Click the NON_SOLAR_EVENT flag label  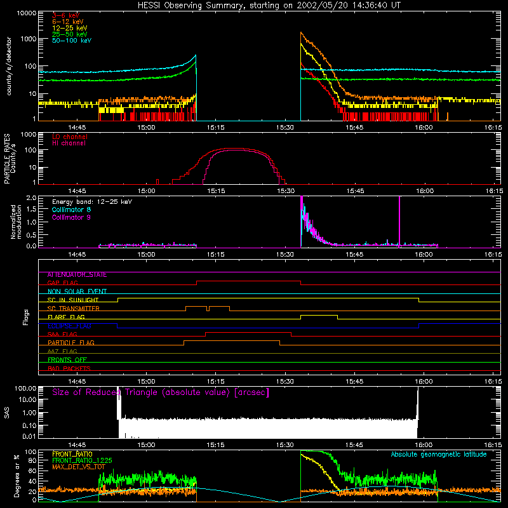[77, 291]
